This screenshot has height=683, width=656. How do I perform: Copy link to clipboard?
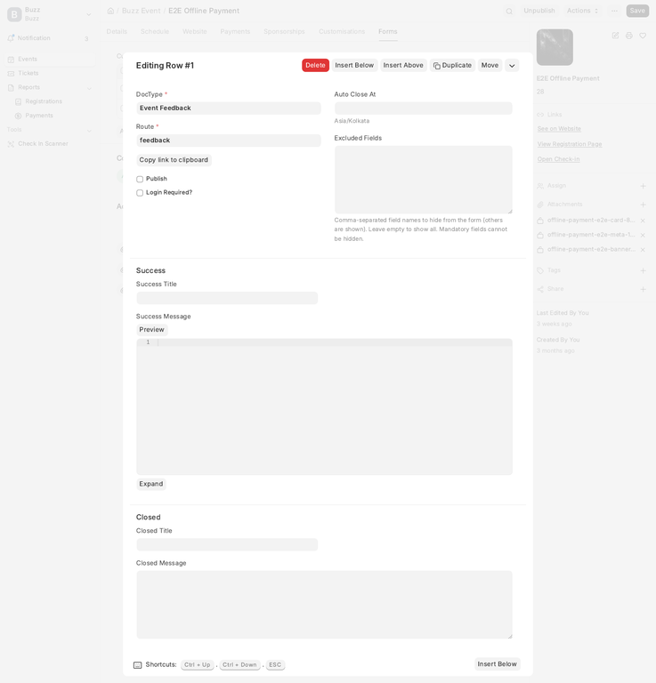(174, 160)
